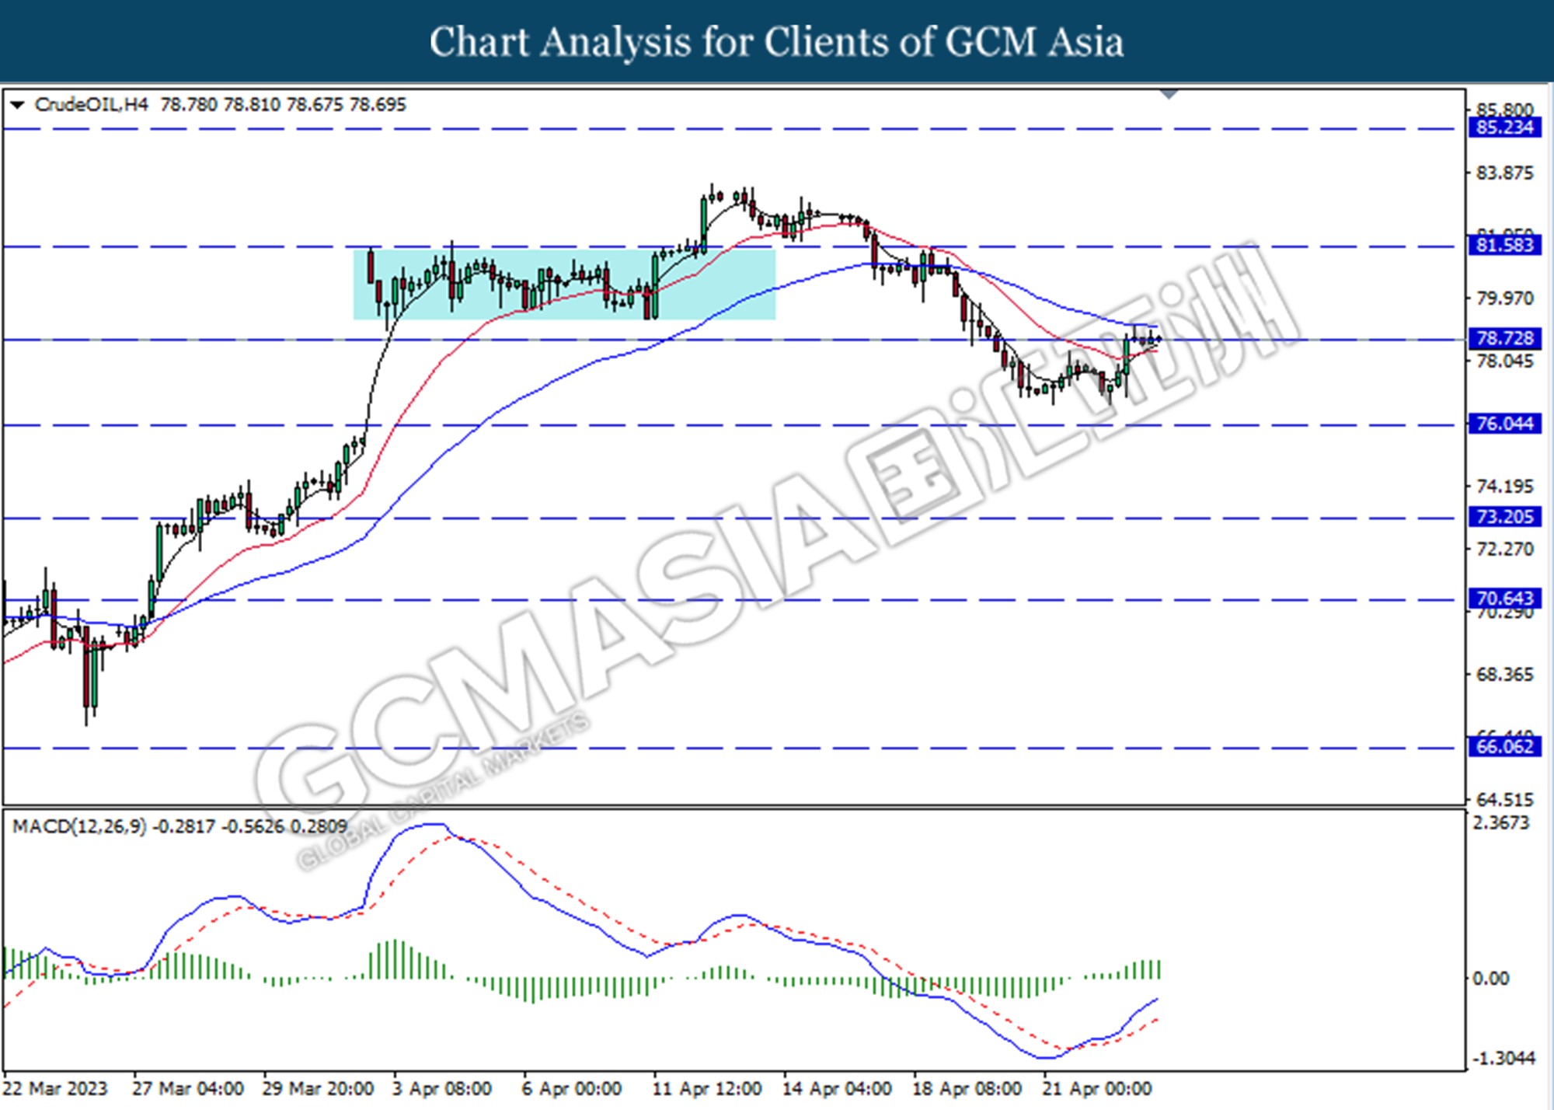Image resolution: width=1554 pixels, height=1110 pixels.
Task: Click the 3 Apr 08:00 time label
Action: click(442, 1088)
